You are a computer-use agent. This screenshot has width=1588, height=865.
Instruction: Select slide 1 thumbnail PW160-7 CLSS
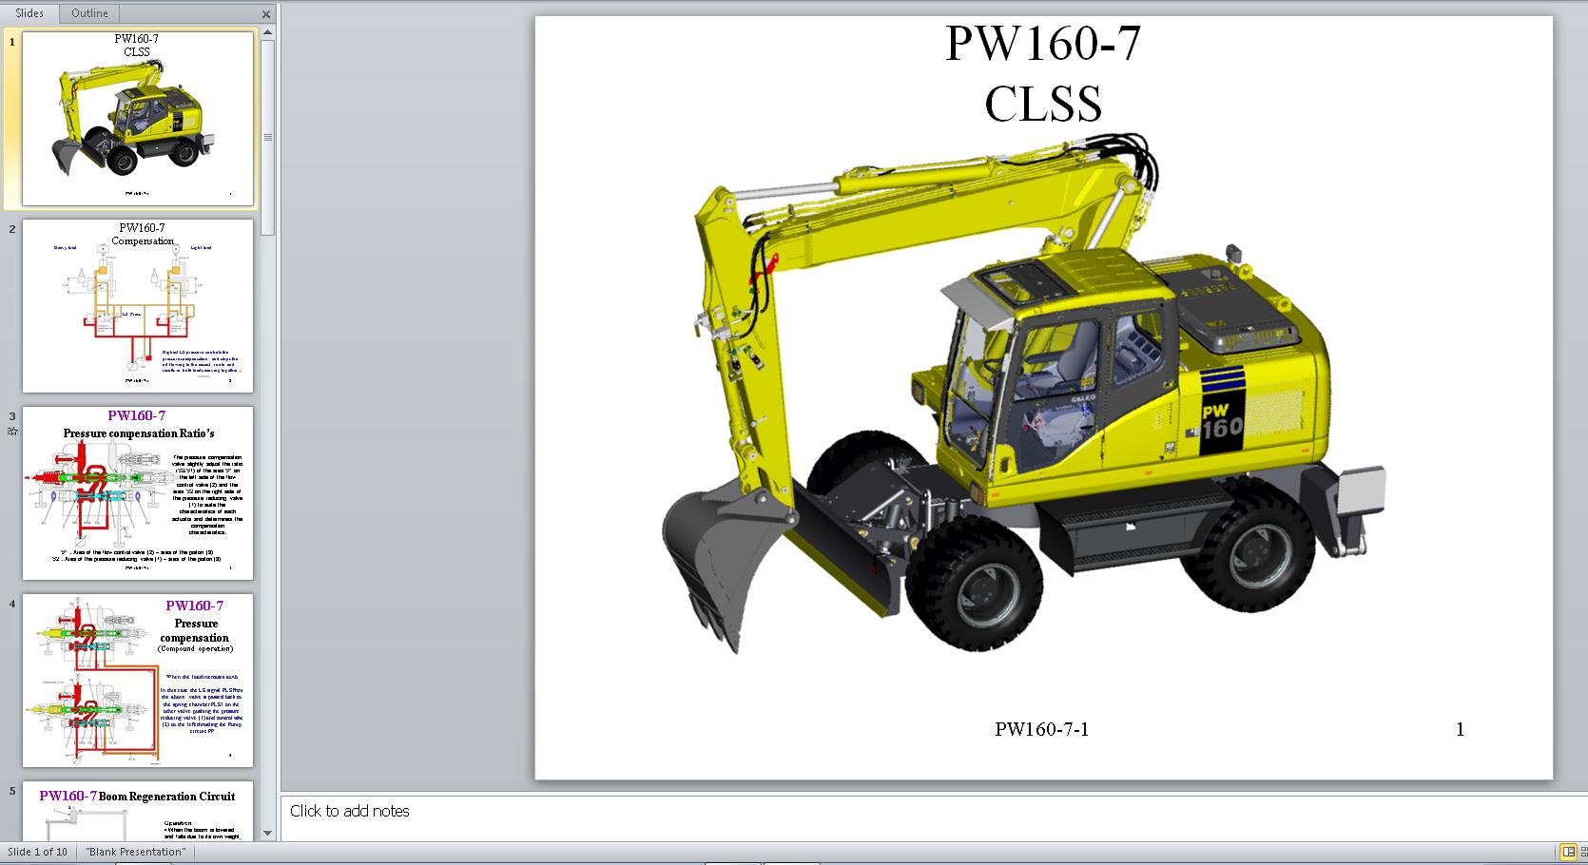click(138, 118)
